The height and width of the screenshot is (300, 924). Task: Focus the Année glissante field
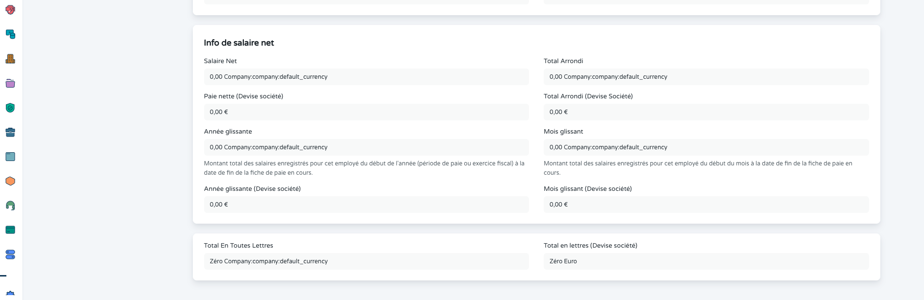366,147
